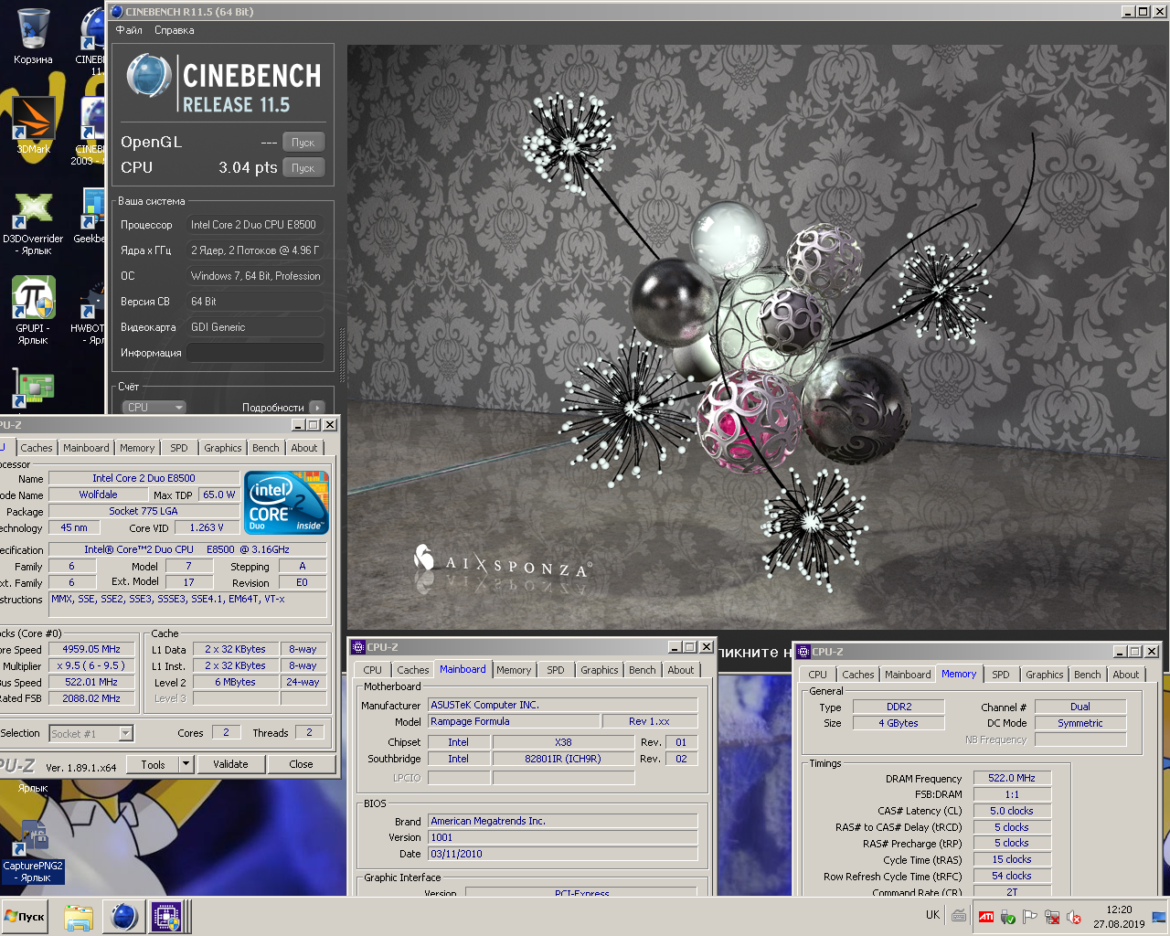This screenshot has height=936, width=1170.
Task: Open the Recycle Bin (Корзина) desktop icon
Action: [33, 35]
